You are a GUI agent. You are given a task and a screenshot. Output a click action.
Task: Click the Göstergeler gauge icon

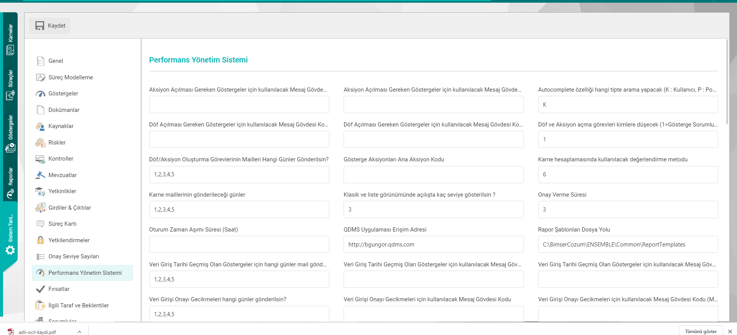point(40,94)
